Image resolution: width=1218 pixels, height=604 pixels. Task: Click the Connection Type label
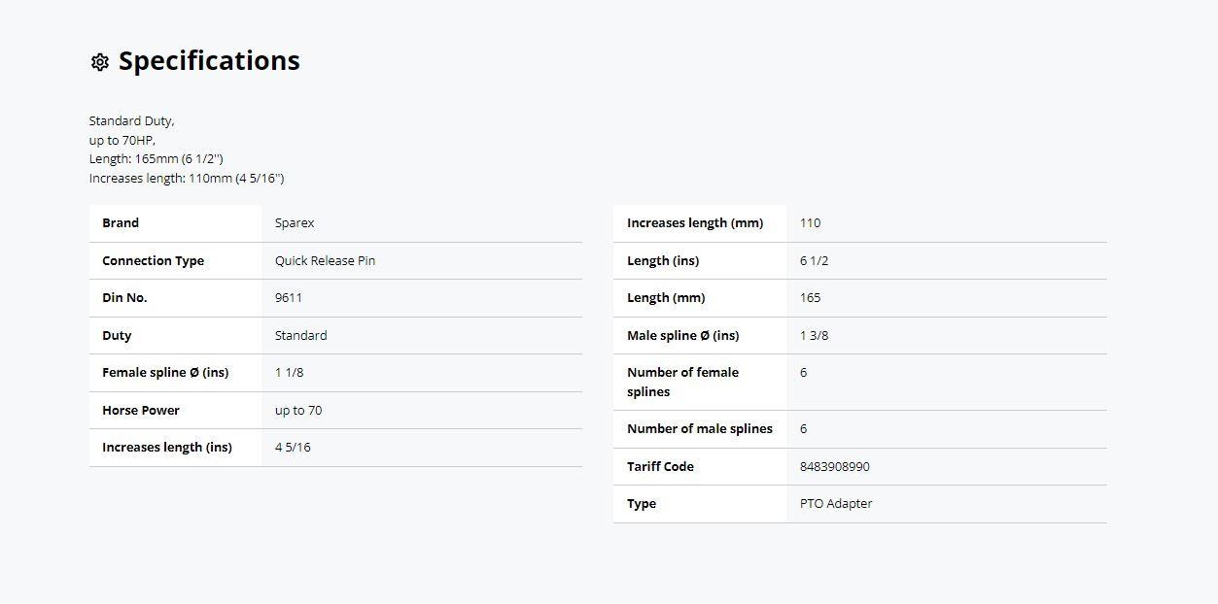coord(153,261)
